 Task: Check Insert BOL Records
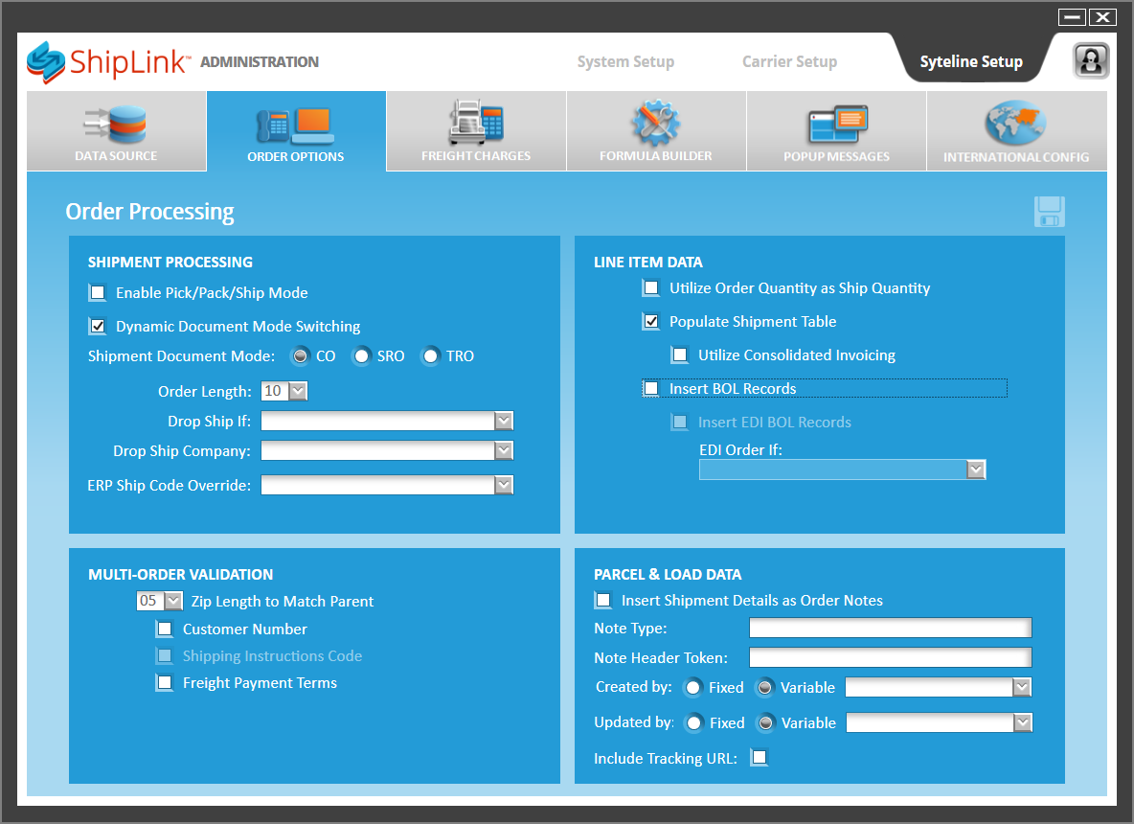tap(651, 388)
